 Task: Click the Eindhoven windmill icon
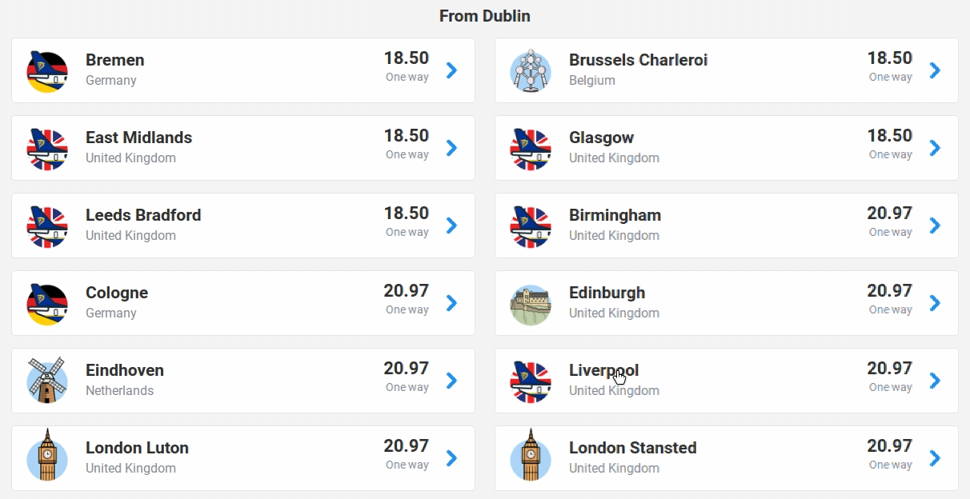[47, 381]
